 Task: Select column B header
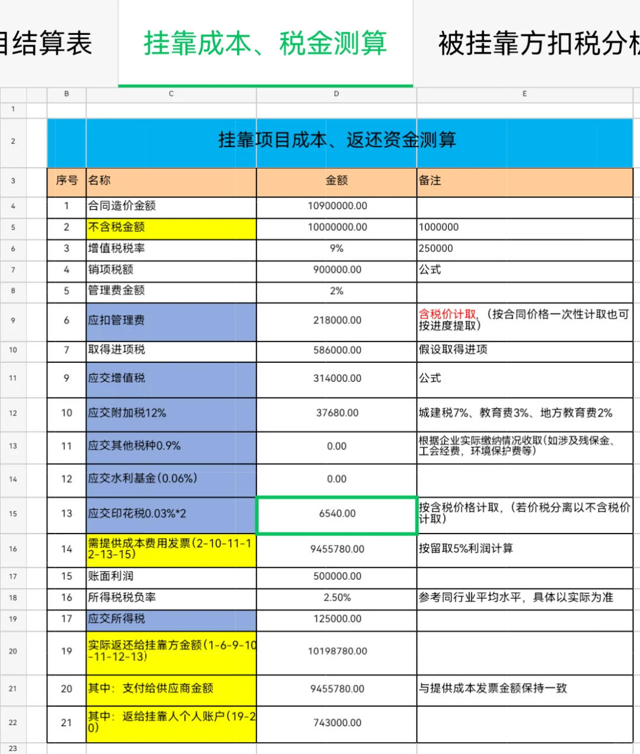tap(66, 94)
